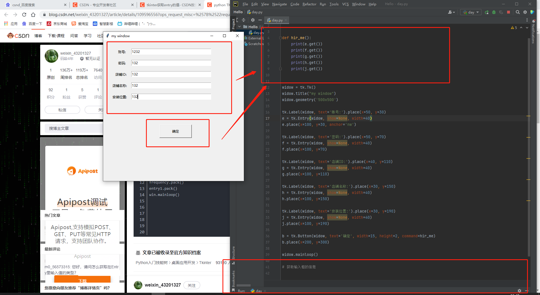
Task: Click the 关注 button next to author name
Action: (192, 285)
